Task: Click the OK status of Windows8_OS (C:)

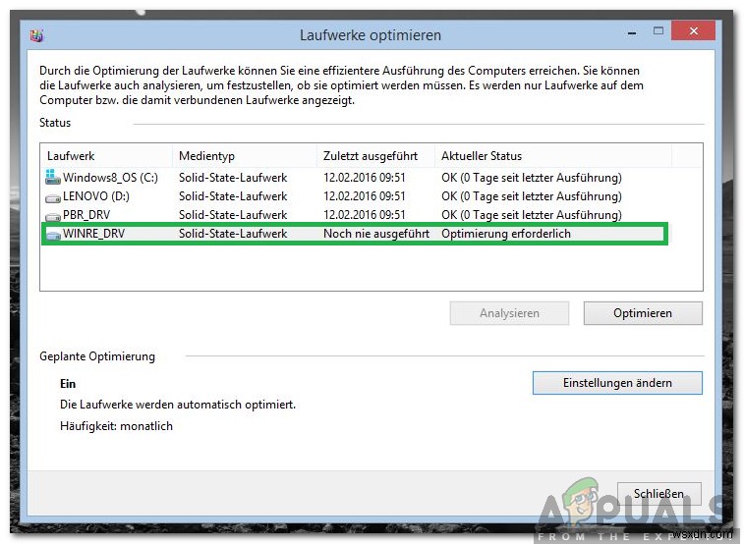Action: [x=532, y=178]
